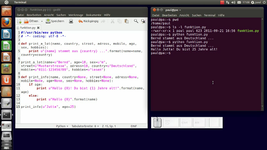Click the shebang line 1 in editor
The width and height of the screenshot is (267, 150).
tap(41, 32)
